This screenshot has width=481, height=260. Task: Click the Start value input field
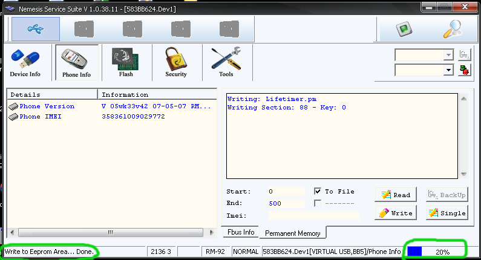[287, 191]
